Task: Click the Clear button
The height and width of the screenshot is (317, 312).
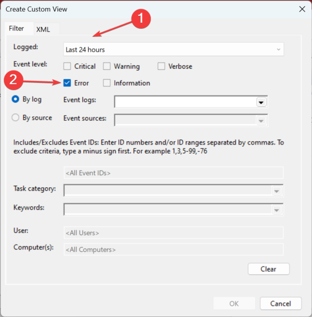Action: (269, 269)
